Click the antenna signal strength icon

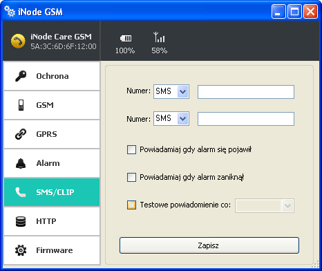159,37
